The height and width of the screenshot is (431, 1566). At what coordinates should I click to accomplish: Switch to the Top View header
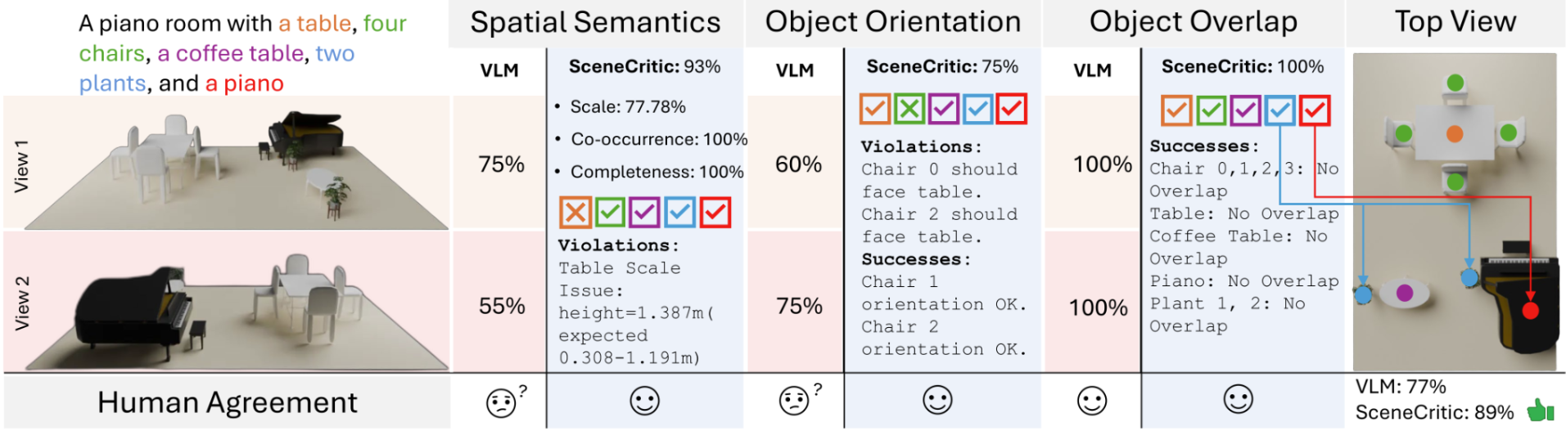pos(1455,22)
